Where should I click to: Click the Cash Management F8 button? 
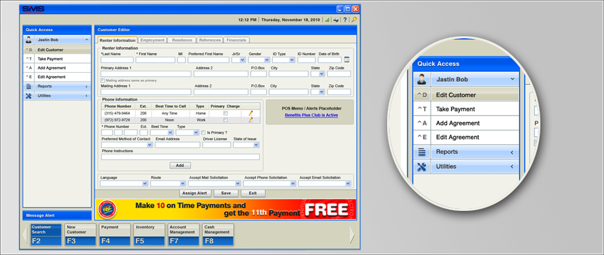218,235
